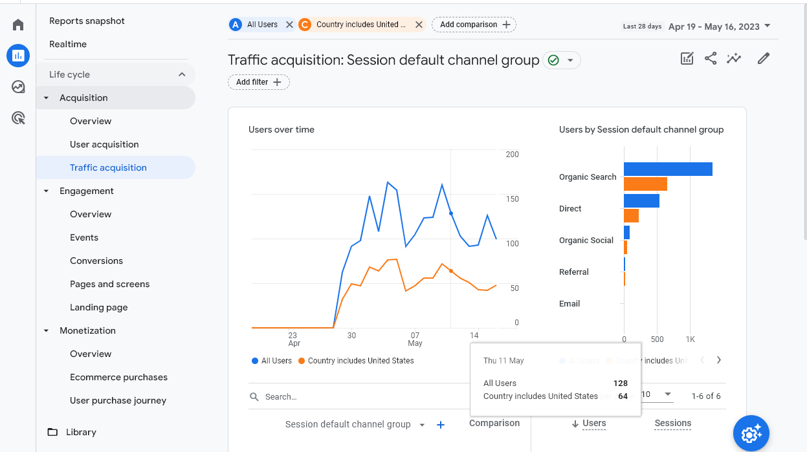Image resolution: width=807 pixels, height=452 pixels.
Task: Click the blue Reports icon
Action: pyautogui.click(x=17, y=56)
